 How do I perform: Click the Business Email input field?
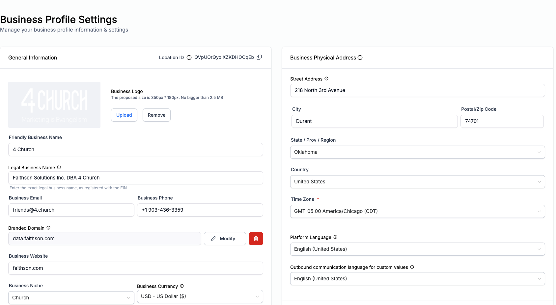coord(71,210)
